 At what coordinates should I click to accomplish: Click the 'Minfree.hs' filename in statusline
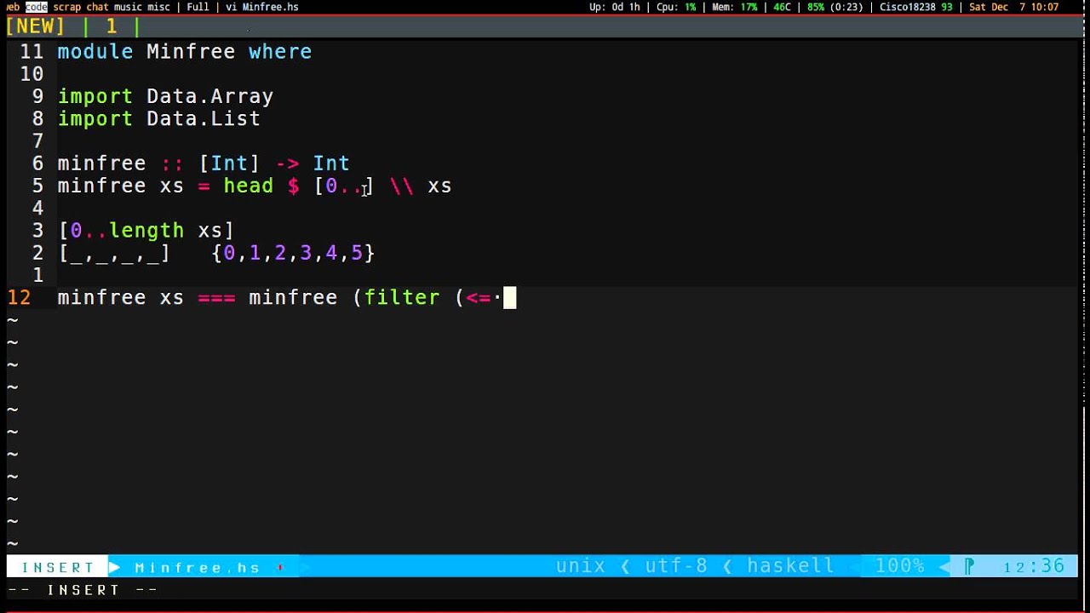[198, 567]
